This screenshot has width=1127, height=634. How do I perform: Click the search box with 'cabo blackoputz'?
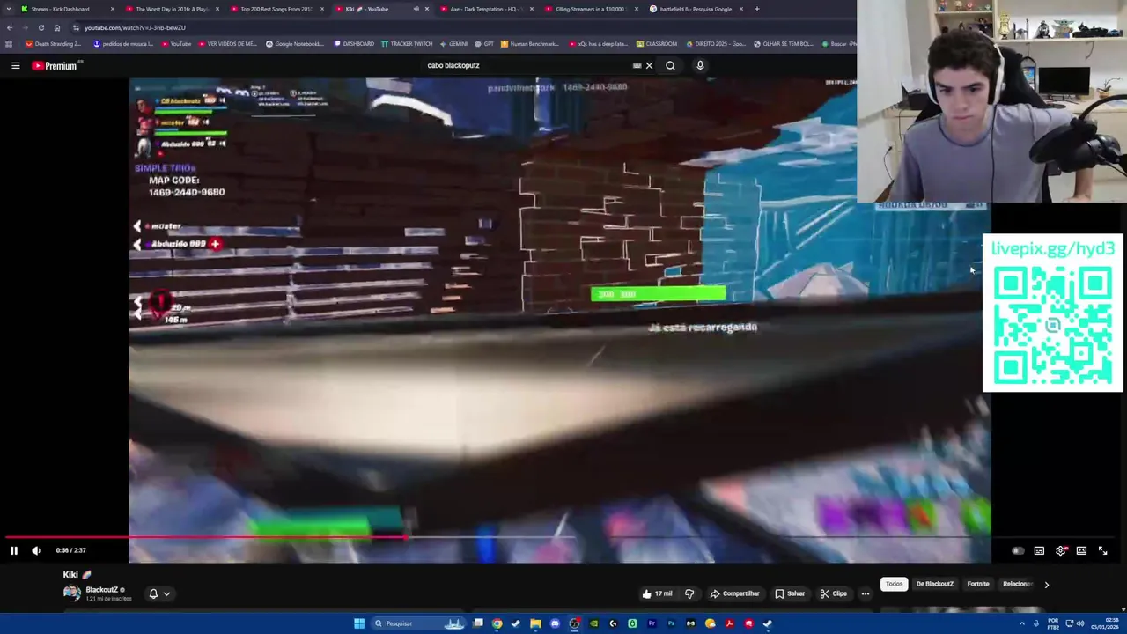click(x=528, y=65)
